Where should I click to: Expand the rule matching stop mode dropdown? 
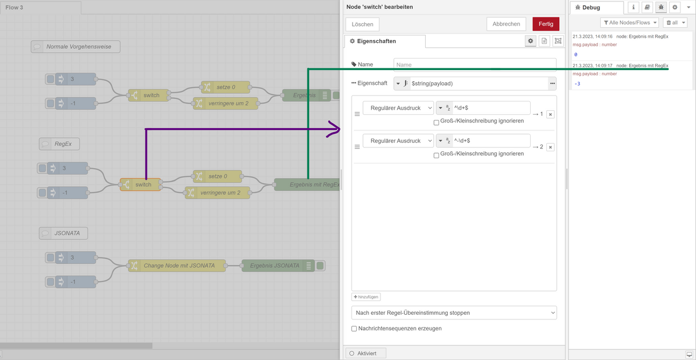coord(454,313)
